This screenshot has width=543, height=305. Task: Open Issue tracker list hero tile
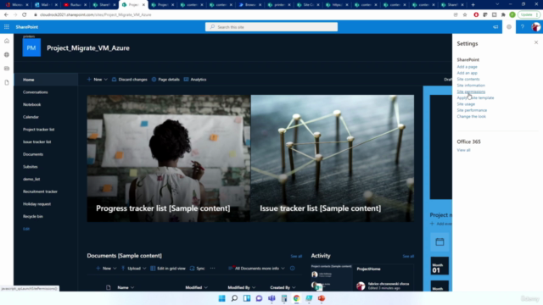(333, 158)
